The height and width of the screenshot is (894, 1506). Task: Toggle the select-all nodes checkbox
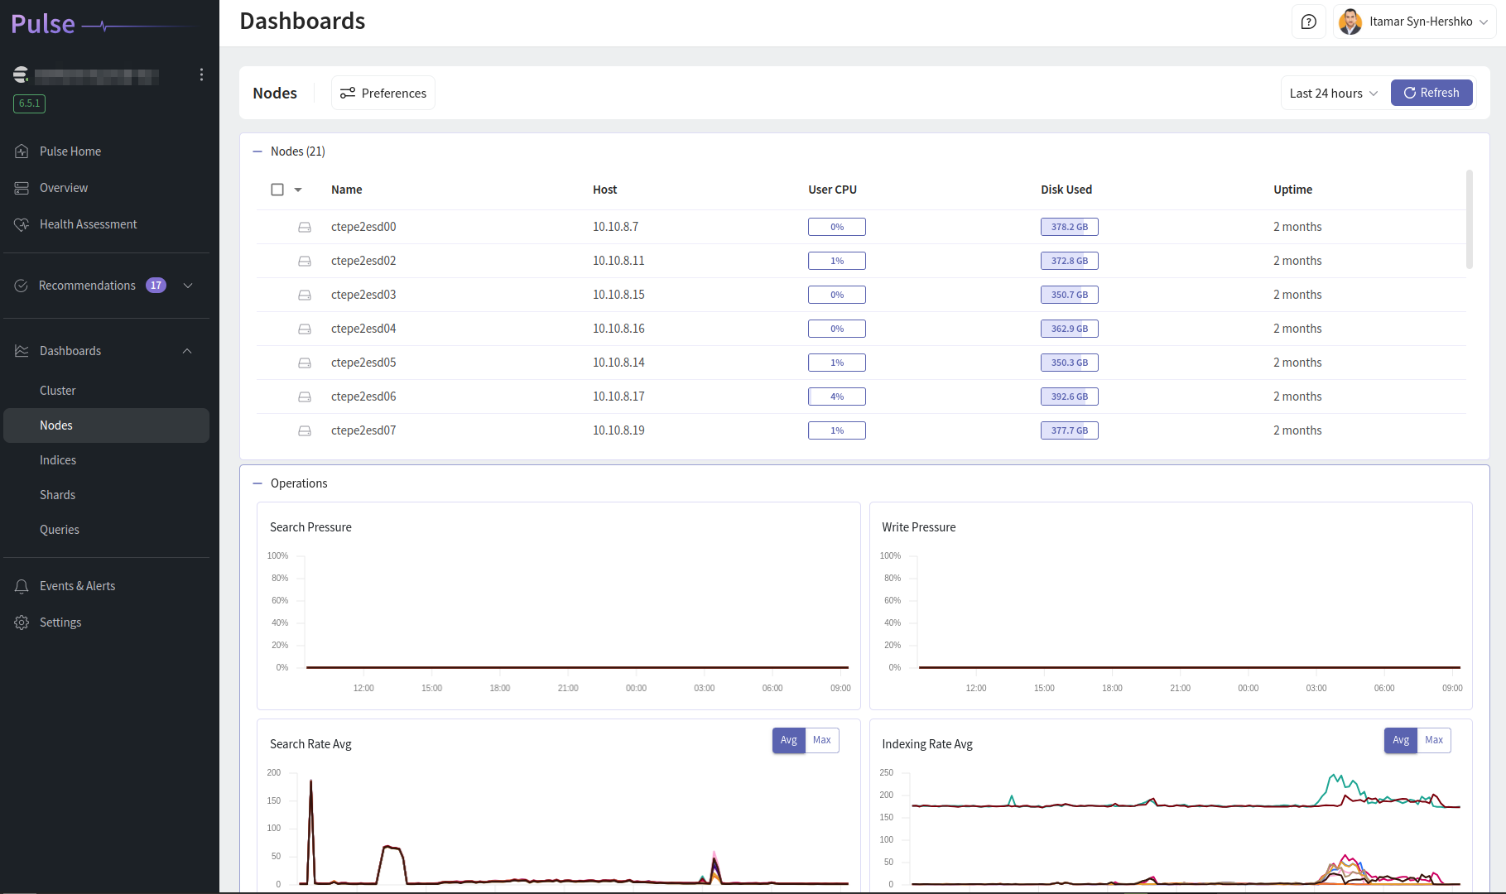click(277, 190)
